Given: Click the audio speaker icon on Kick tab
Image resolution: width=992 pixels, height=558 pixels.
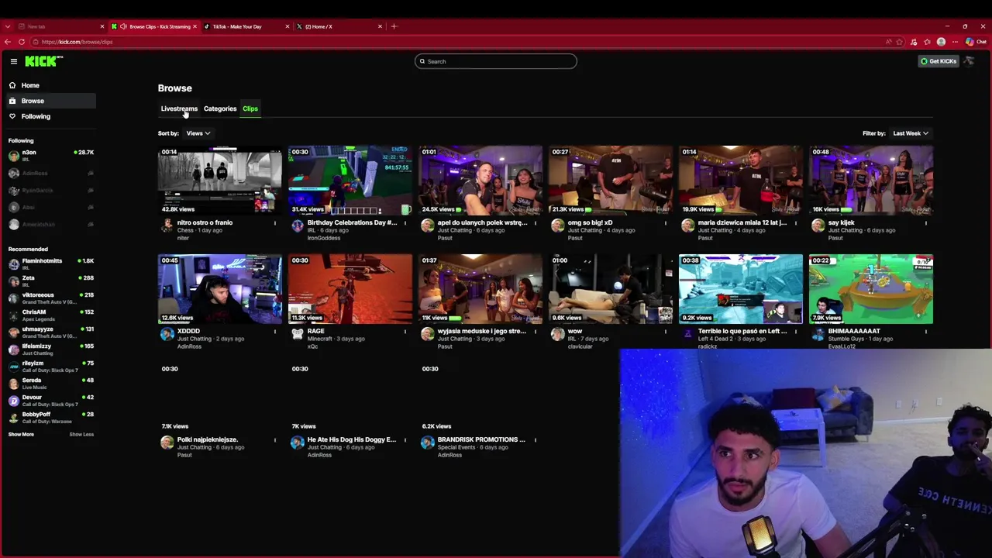Looking at the screenshot, I should pos(123,26).
